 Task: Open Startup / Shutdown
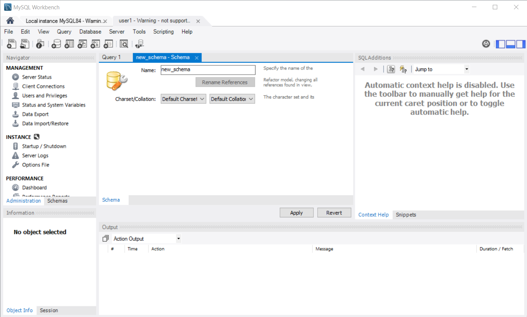click(44, 146)
